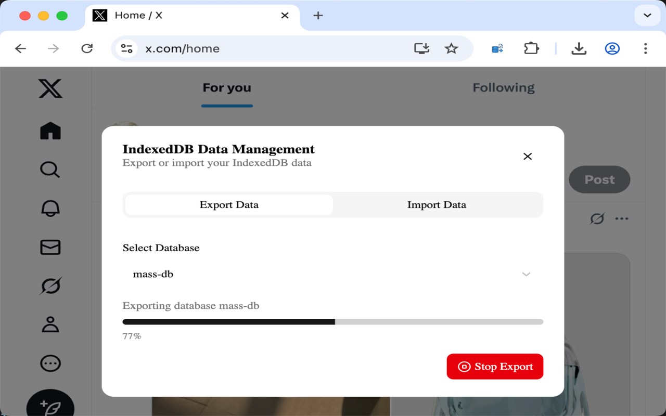Bookmark this page with star icon

click(x=451, y=48)
